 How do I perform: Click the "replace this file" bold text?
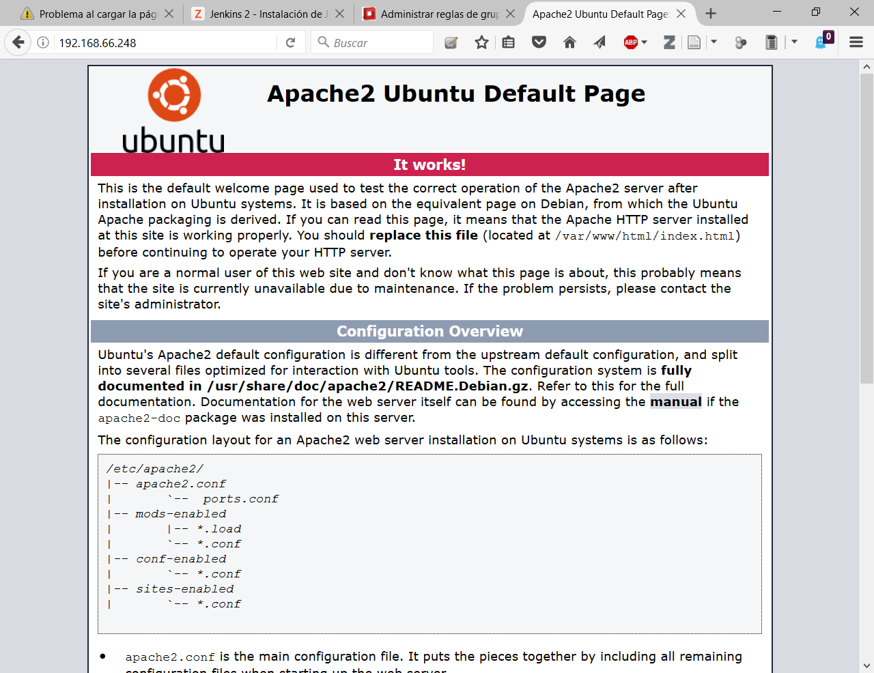click(x=423, y=235)
